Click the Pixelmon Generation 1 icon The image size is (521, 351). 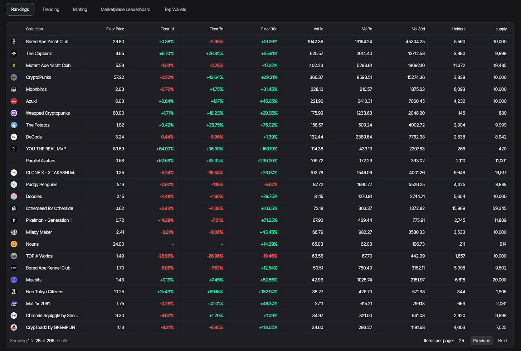click(14, 220)
